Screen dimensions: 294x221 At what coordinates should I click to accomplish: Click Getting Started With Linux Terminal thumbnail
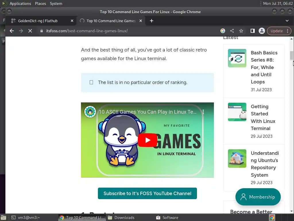coord(237,112)
